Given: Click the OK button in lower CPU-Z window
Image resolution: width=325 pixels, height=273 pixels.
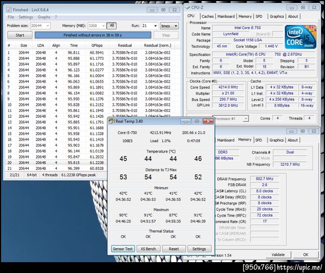Looking at the screenshot, I should [305, 255].
